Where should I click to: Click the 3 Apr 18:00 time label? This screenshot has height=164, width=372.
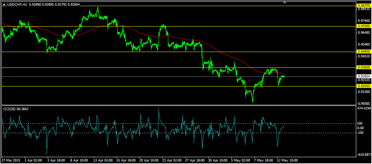click(57, 160)
